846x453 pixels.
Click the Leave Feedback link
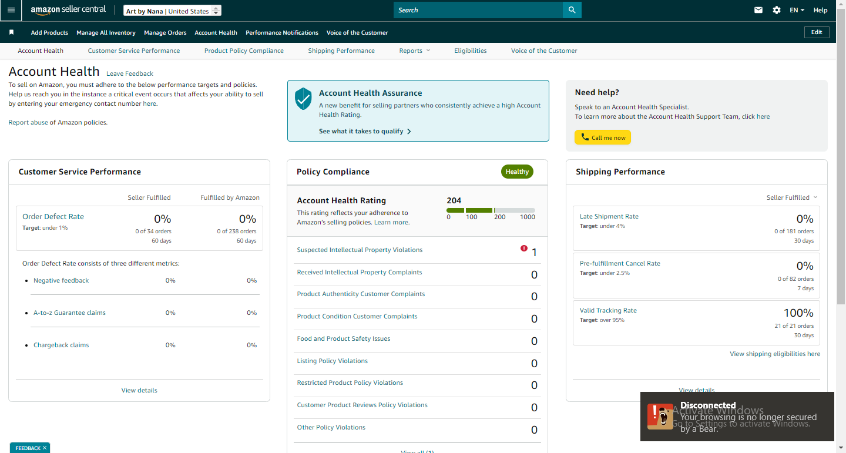(x=130, y=73)
